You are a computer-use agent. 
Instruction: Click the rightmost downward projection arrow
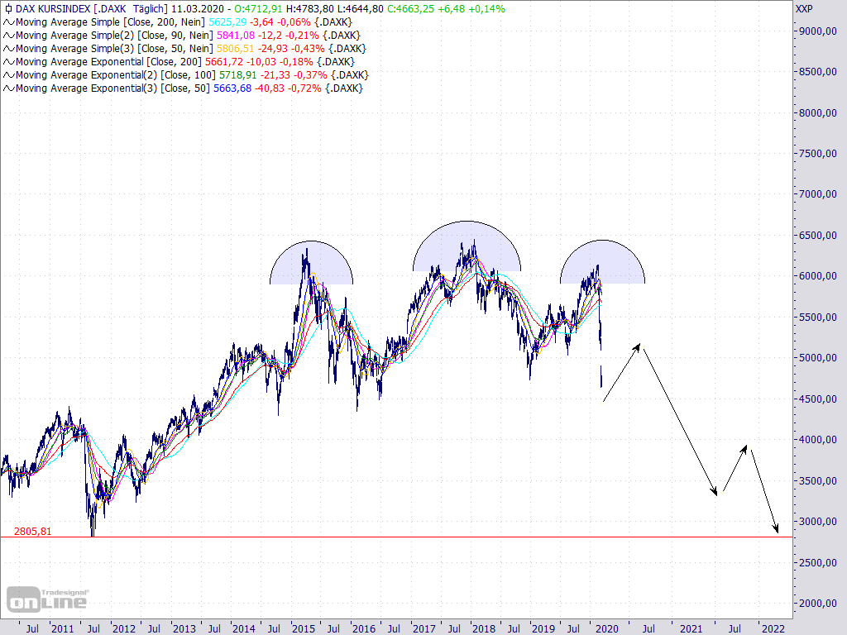[771, 513]
